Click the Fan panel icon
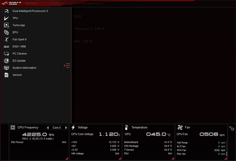 [x=180, y=127]
